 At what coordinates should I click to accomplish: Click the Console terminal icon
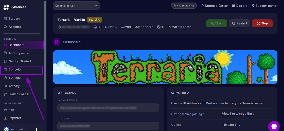coord(5,69)
